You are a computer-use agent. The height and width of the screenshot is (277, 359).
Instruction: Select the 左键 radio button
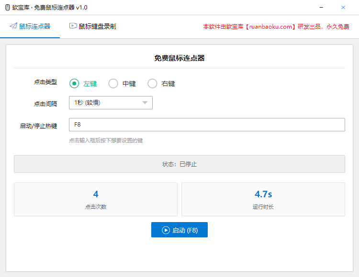coord(74,84)
